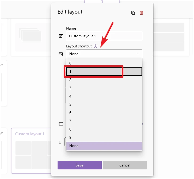This screenshot has width=194, height=179.
Task: Click the screen icon left of the dropdown list
Action: (61, 124)
